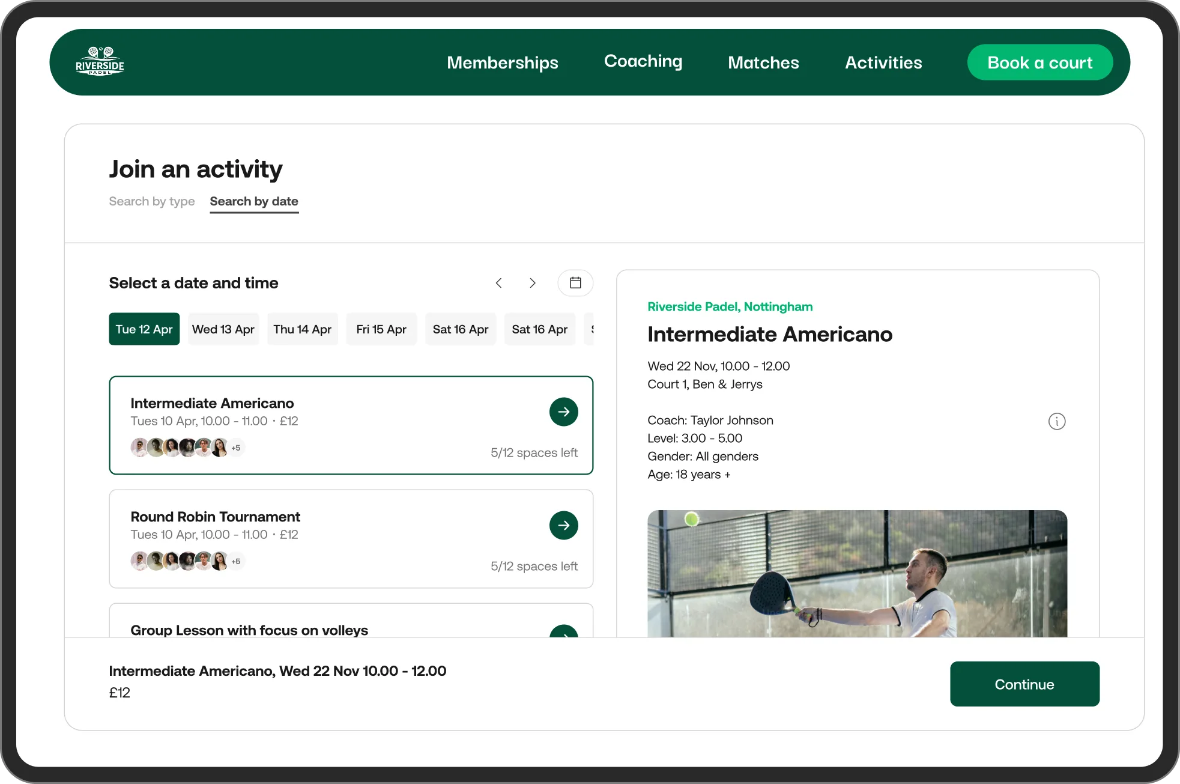Image resolution: width=1180 pixels, height=784 pixels.
Task: Open the info icon beside coach details
Action: (x=1057, y=421)
